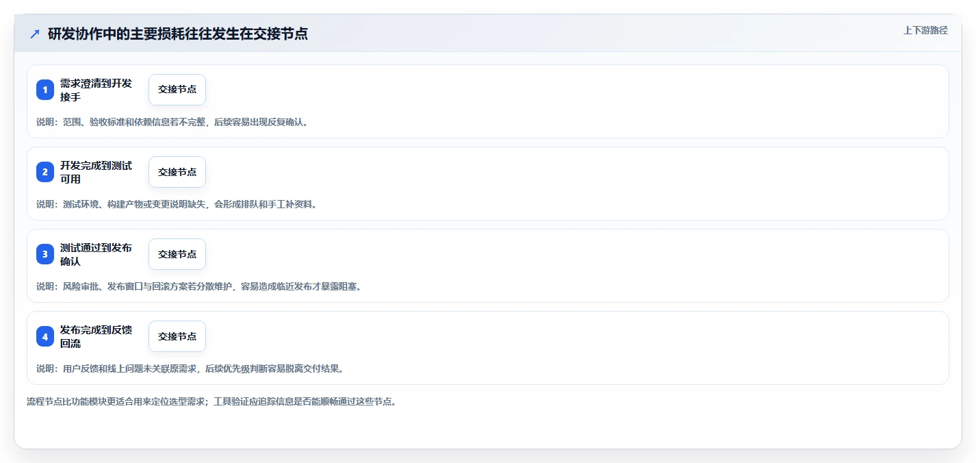This screenshot has height=463, width=976.
Task: Select the 测试通过到发布确认 step title
Action: coord(96,254)
